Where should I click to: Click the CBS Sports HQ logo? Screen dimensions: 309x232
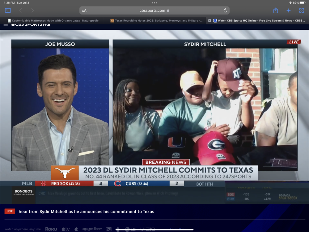31,24
